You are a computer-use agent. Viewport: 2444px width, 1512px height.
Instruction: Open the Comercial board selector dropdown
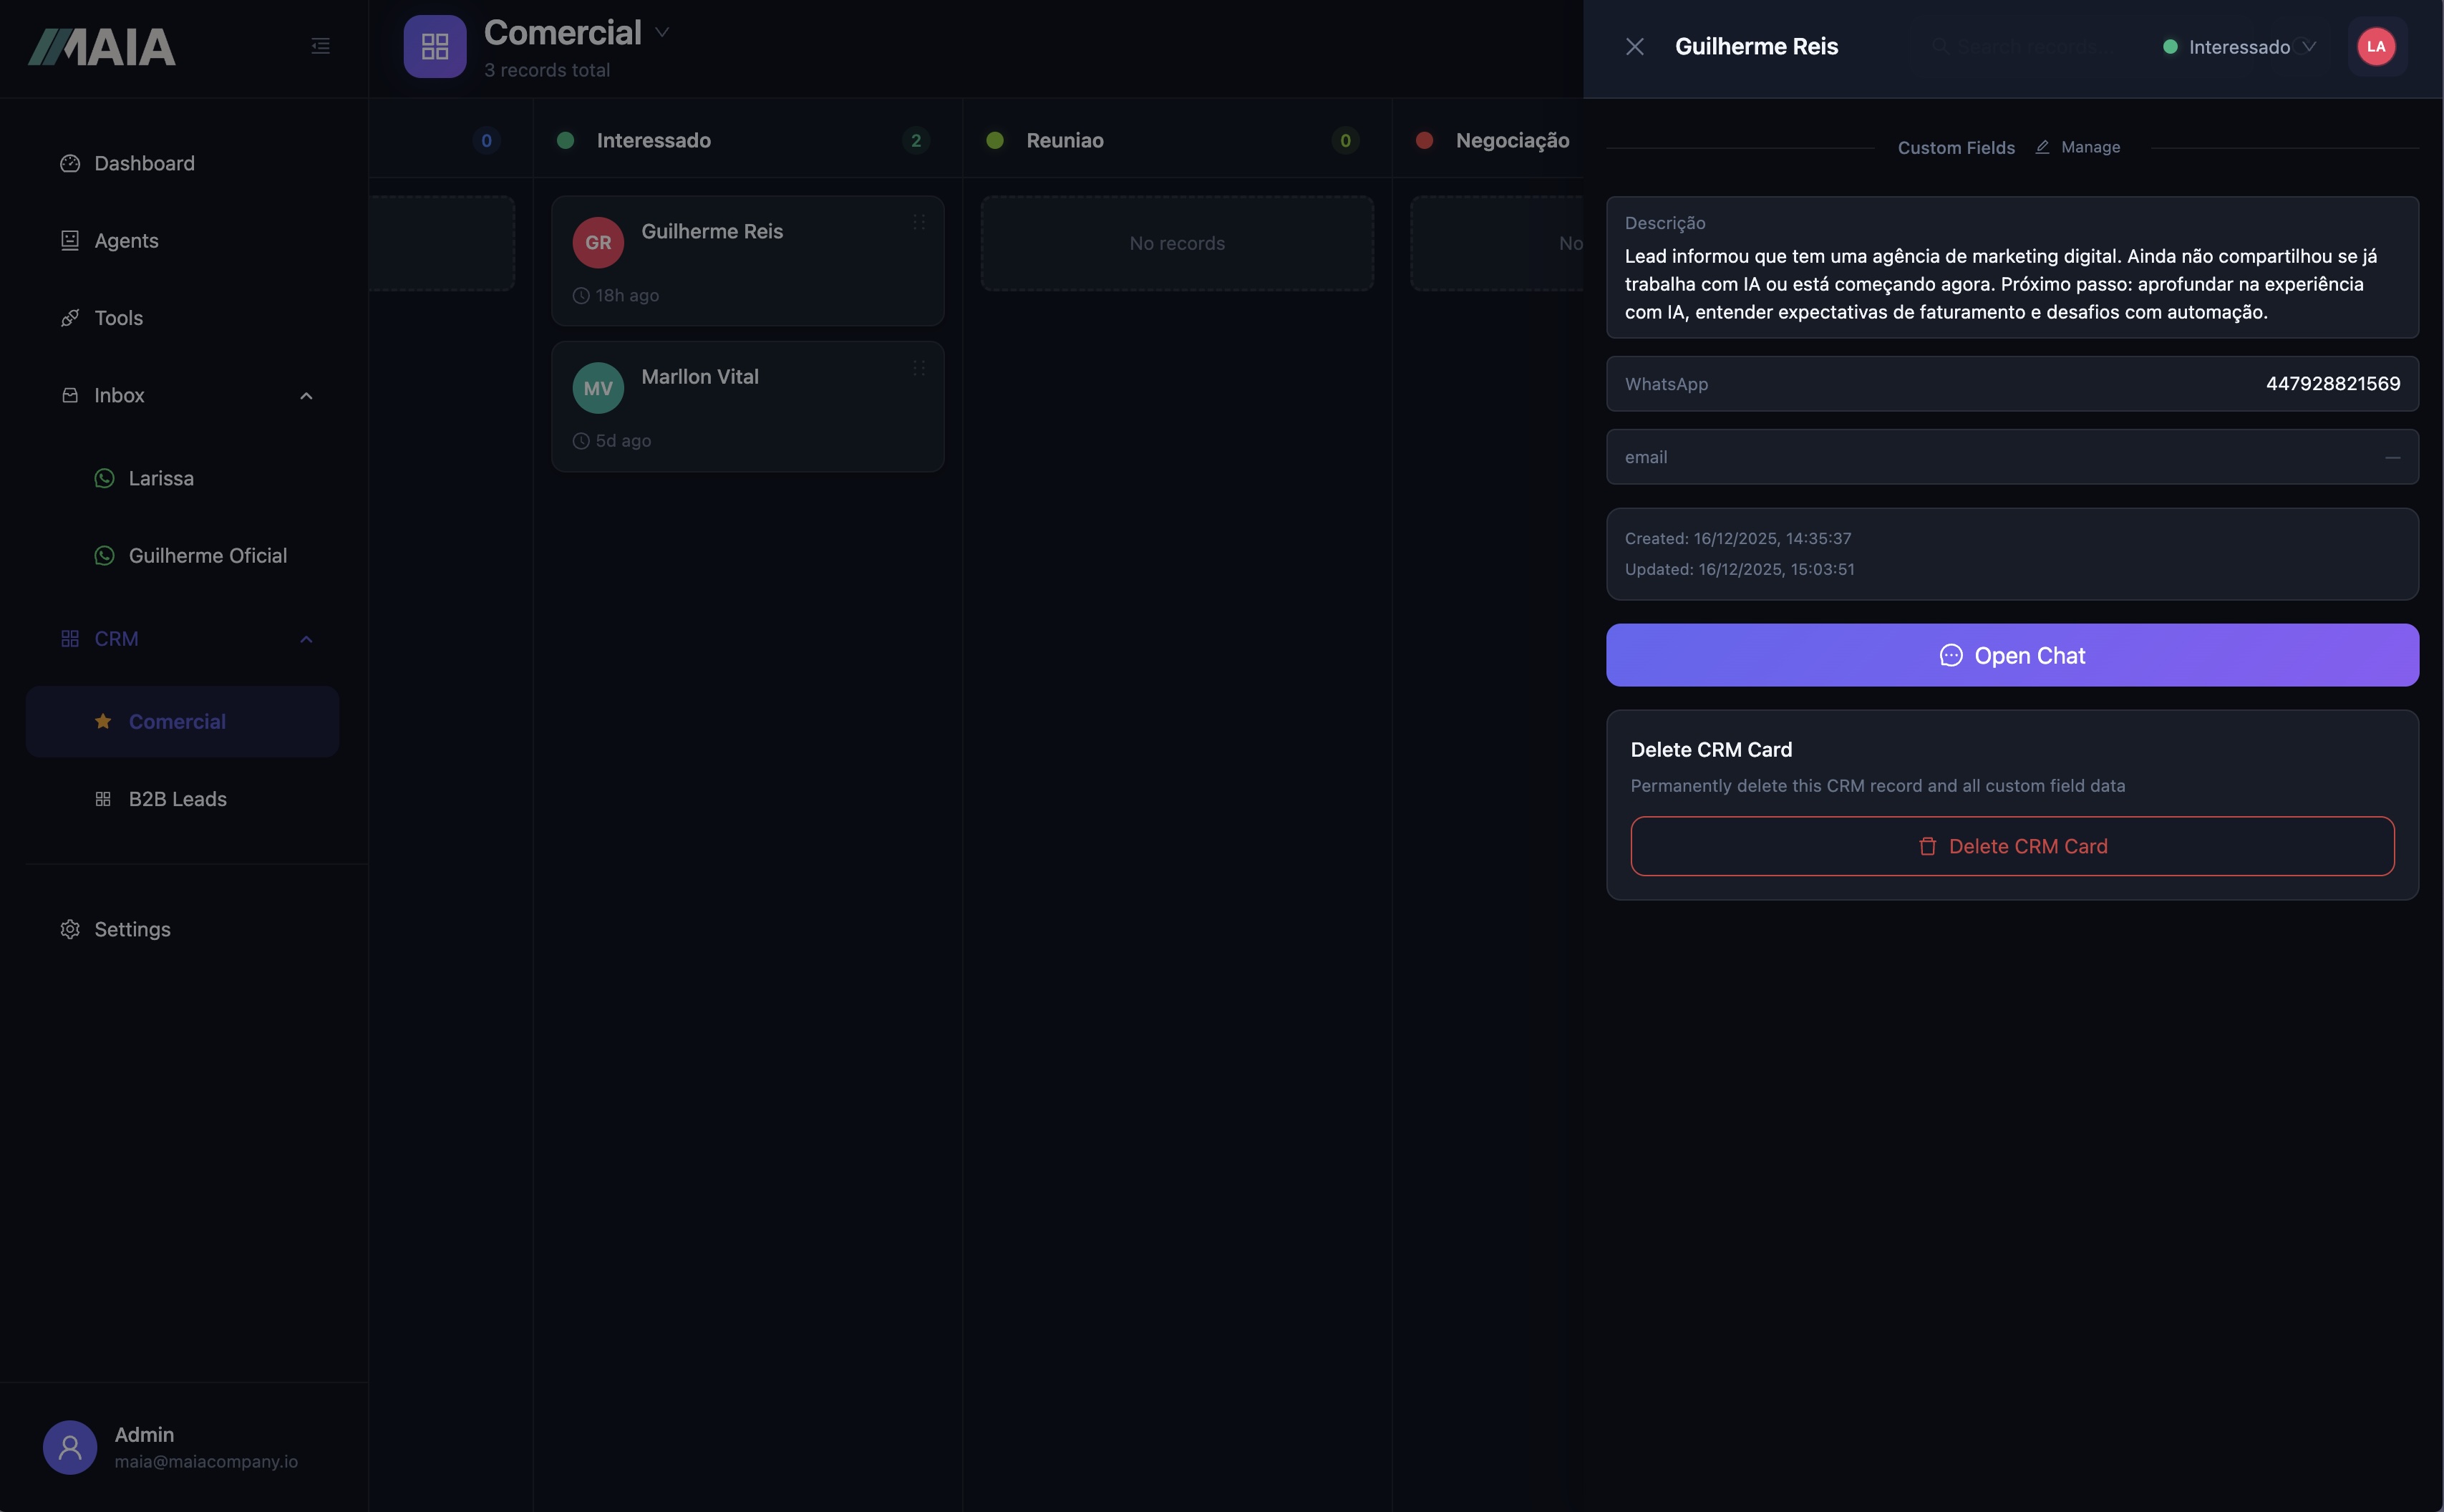click(x=662, y=32)
